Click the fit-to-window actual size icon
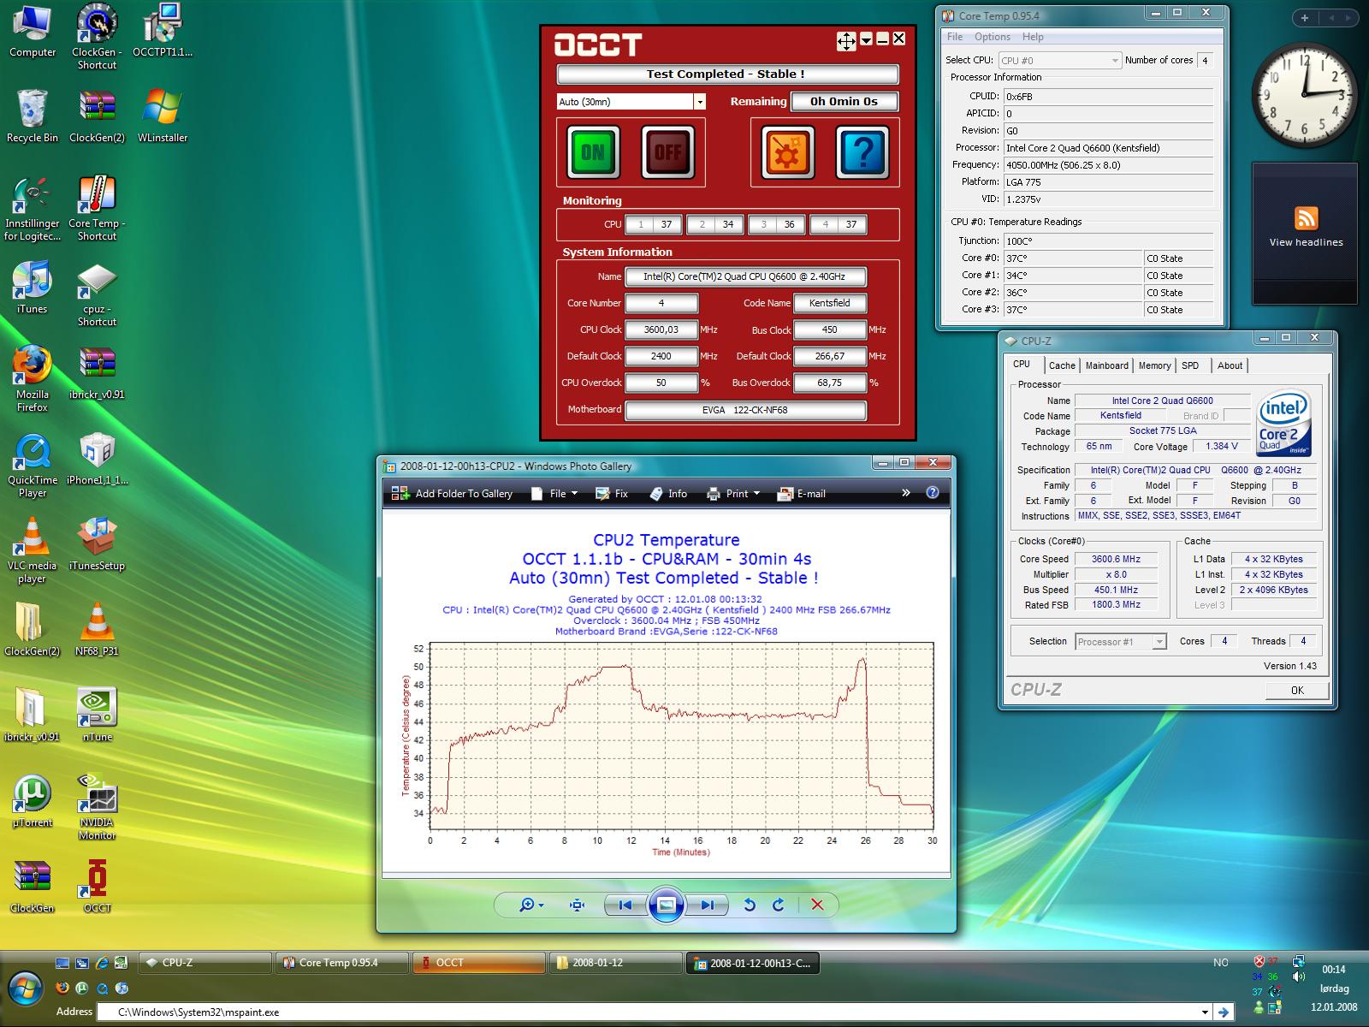The image size is (1369, 1027). (578, 905)
